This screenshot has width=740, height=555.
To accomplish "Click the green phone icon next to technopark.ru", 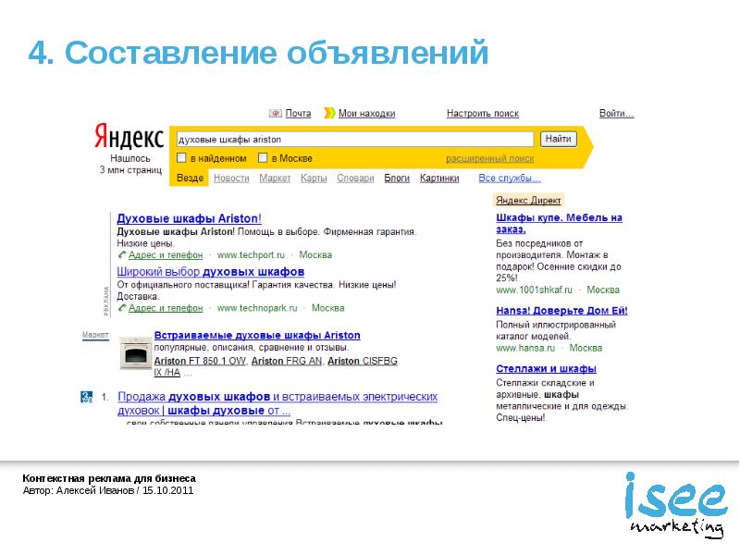I will [x=122, y=309].
